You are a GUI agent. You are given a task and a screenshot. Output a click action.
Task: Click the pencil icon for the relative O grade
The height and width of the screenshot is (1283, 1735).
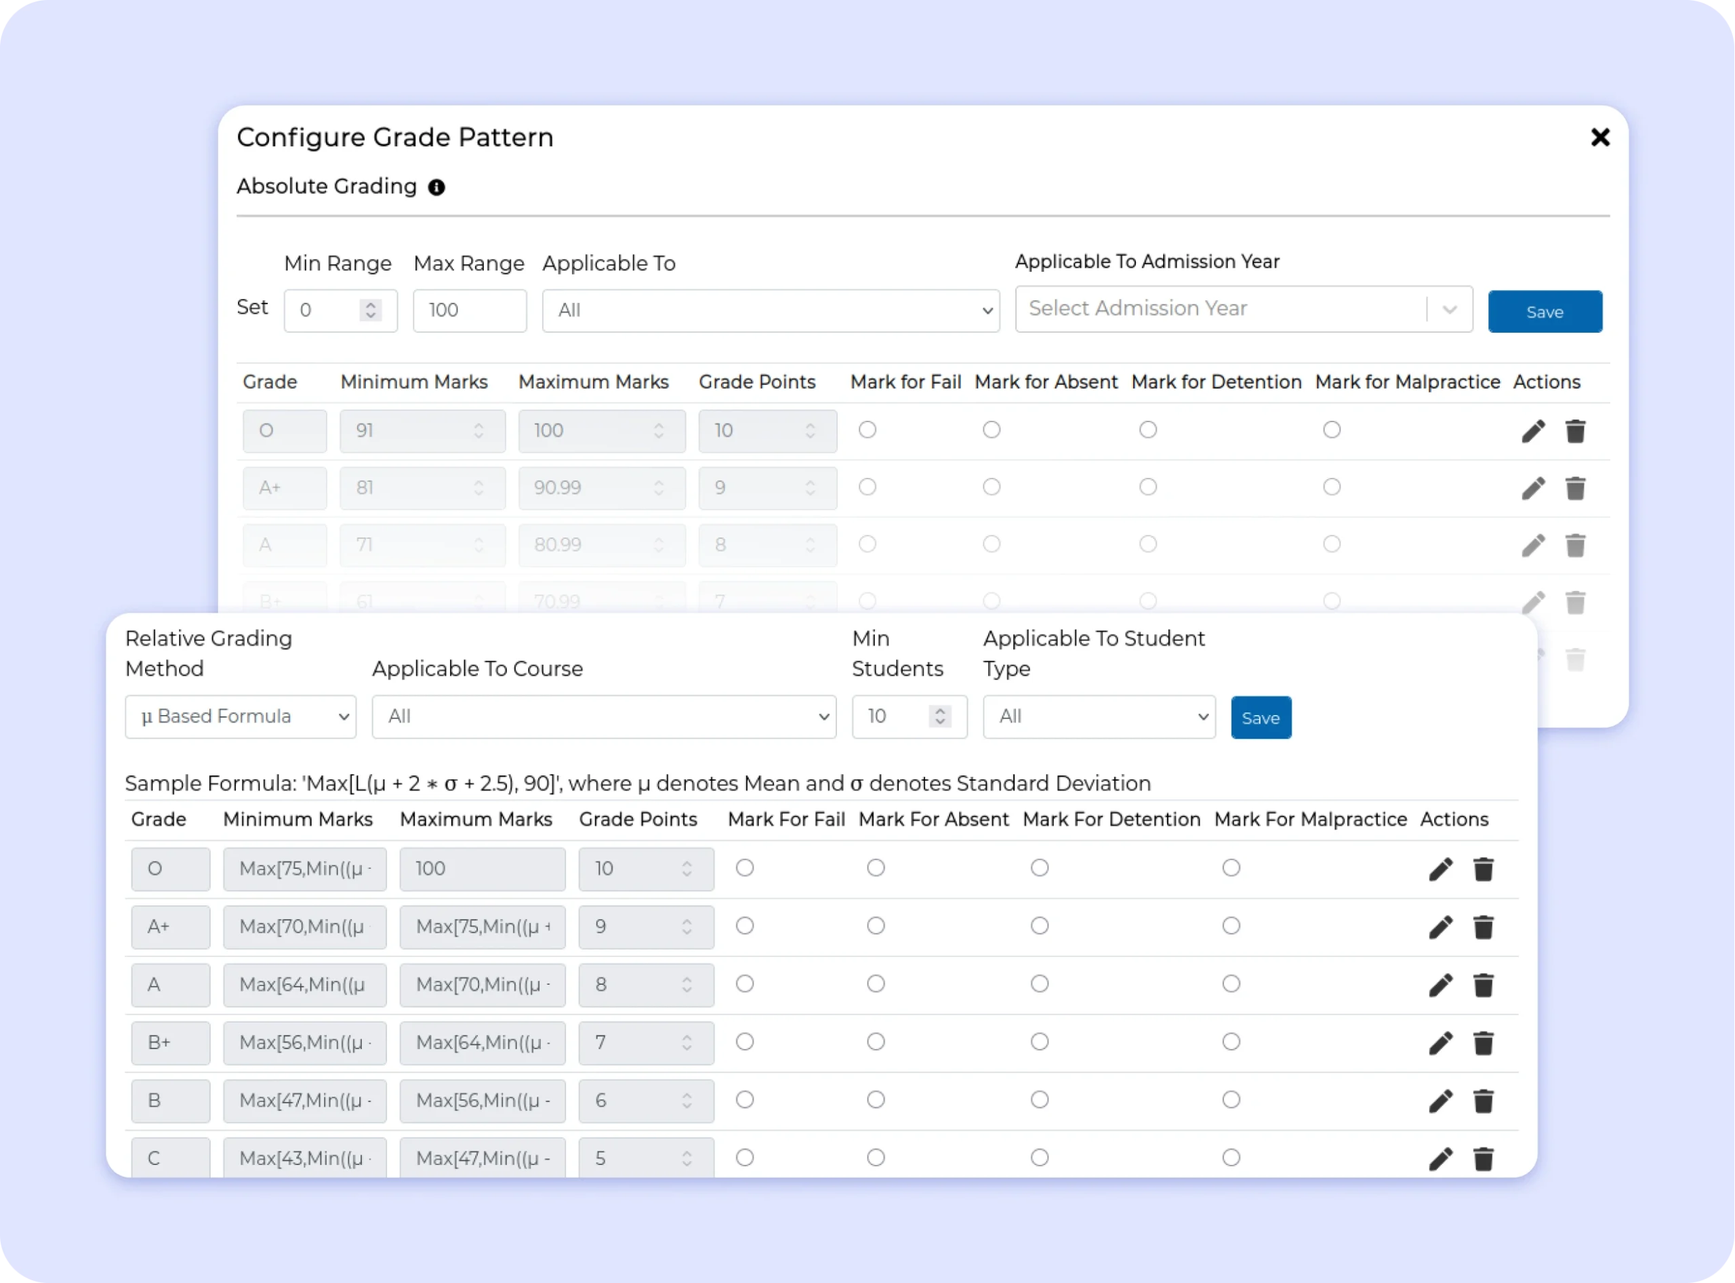click(1441, 869)
